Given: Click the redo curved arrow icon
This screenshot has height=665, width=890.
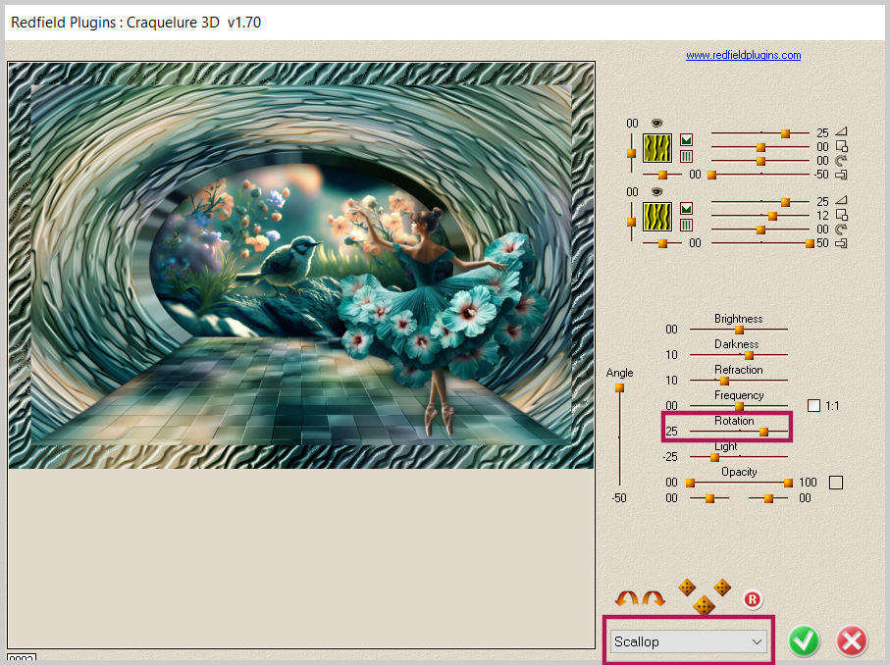Looking at the screenshot, I should pyautogui.click(x=654, y=598).
